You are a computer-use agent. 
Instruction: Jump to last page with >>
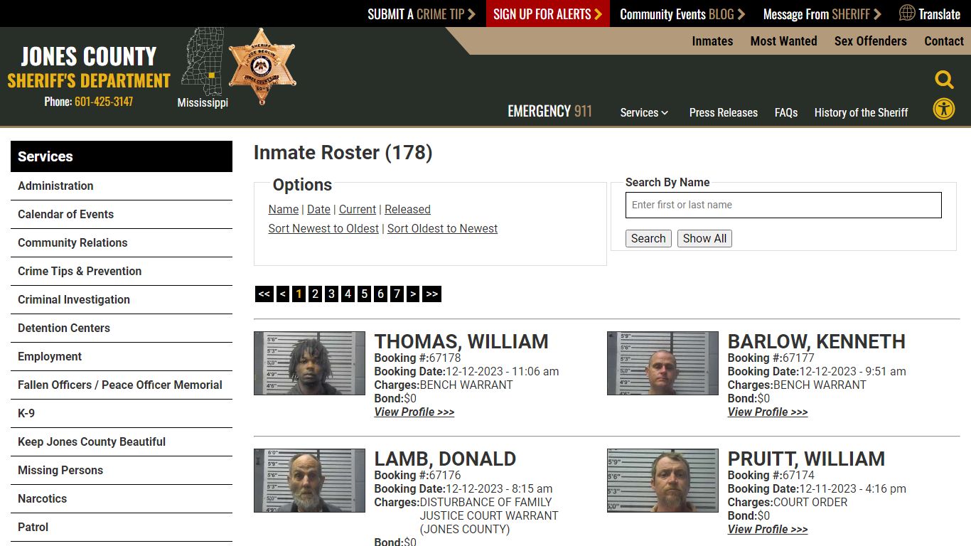click(431, 294)
